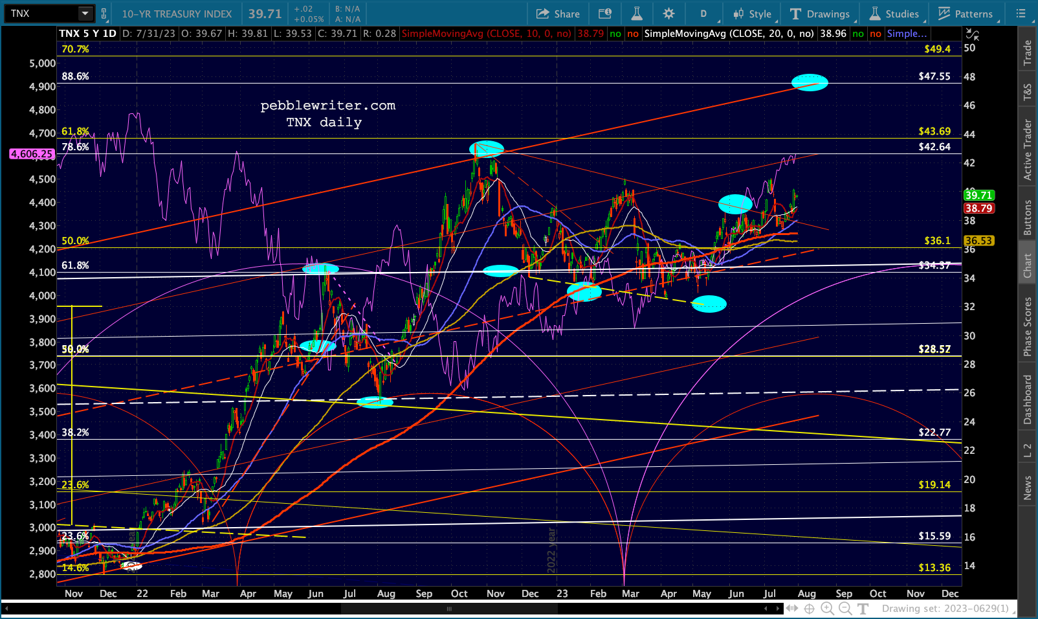Switch to the Active Trader side tab
Screen dimensions: 1038x619
pyautogui.click(x=1027, y=150)
